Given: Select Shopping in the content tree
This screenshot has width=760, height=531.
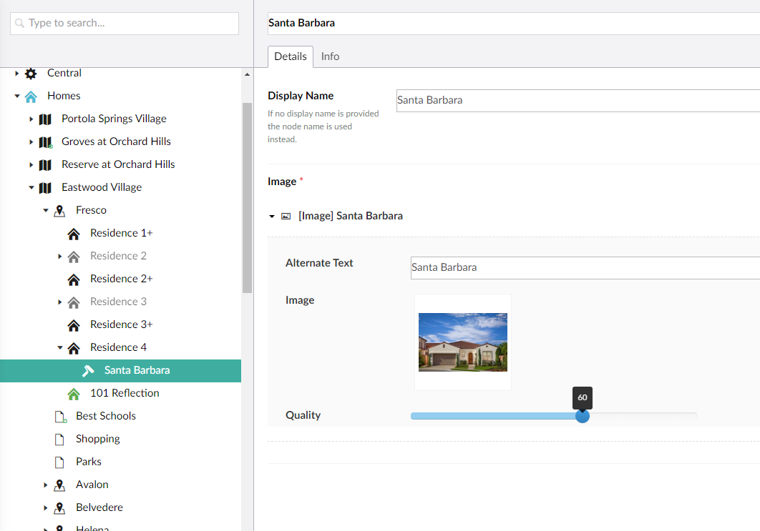Looking at the screenshot, I should 97,439.
